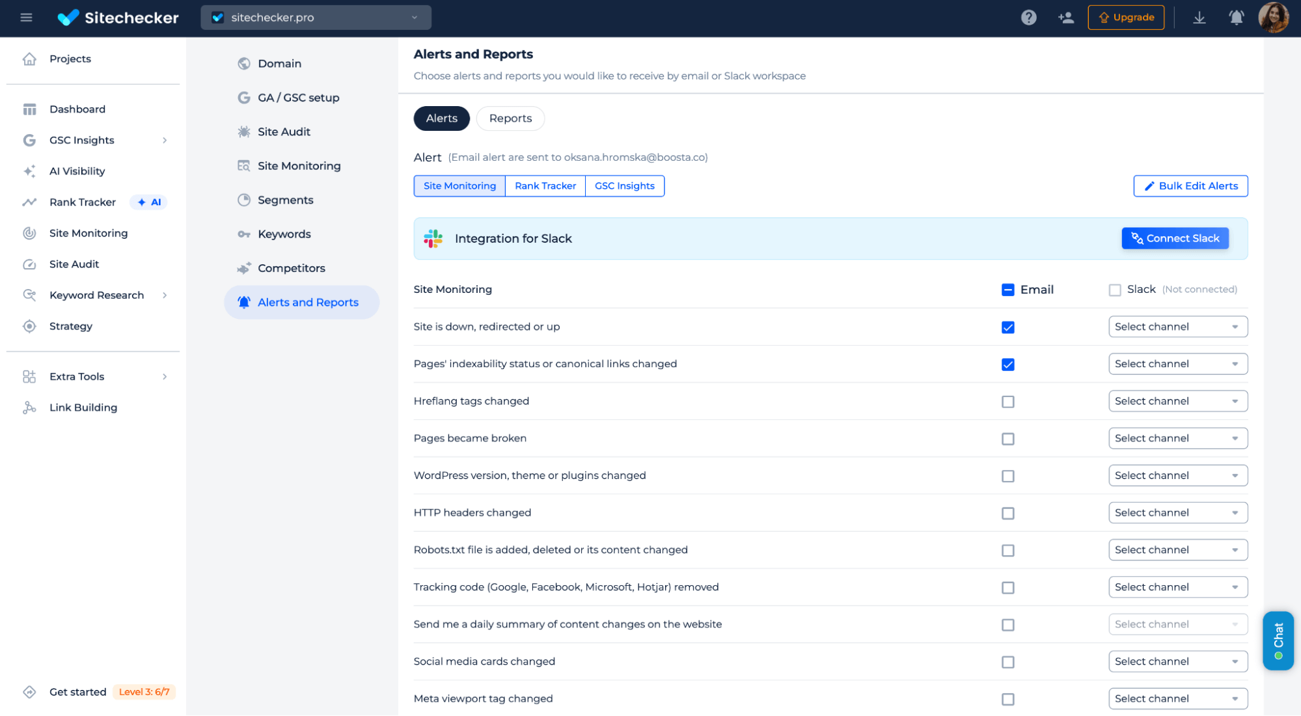The image size is (1301, 716).
Task: Select the Rank Tracker alert tab
Action: (x=545, y=186)
